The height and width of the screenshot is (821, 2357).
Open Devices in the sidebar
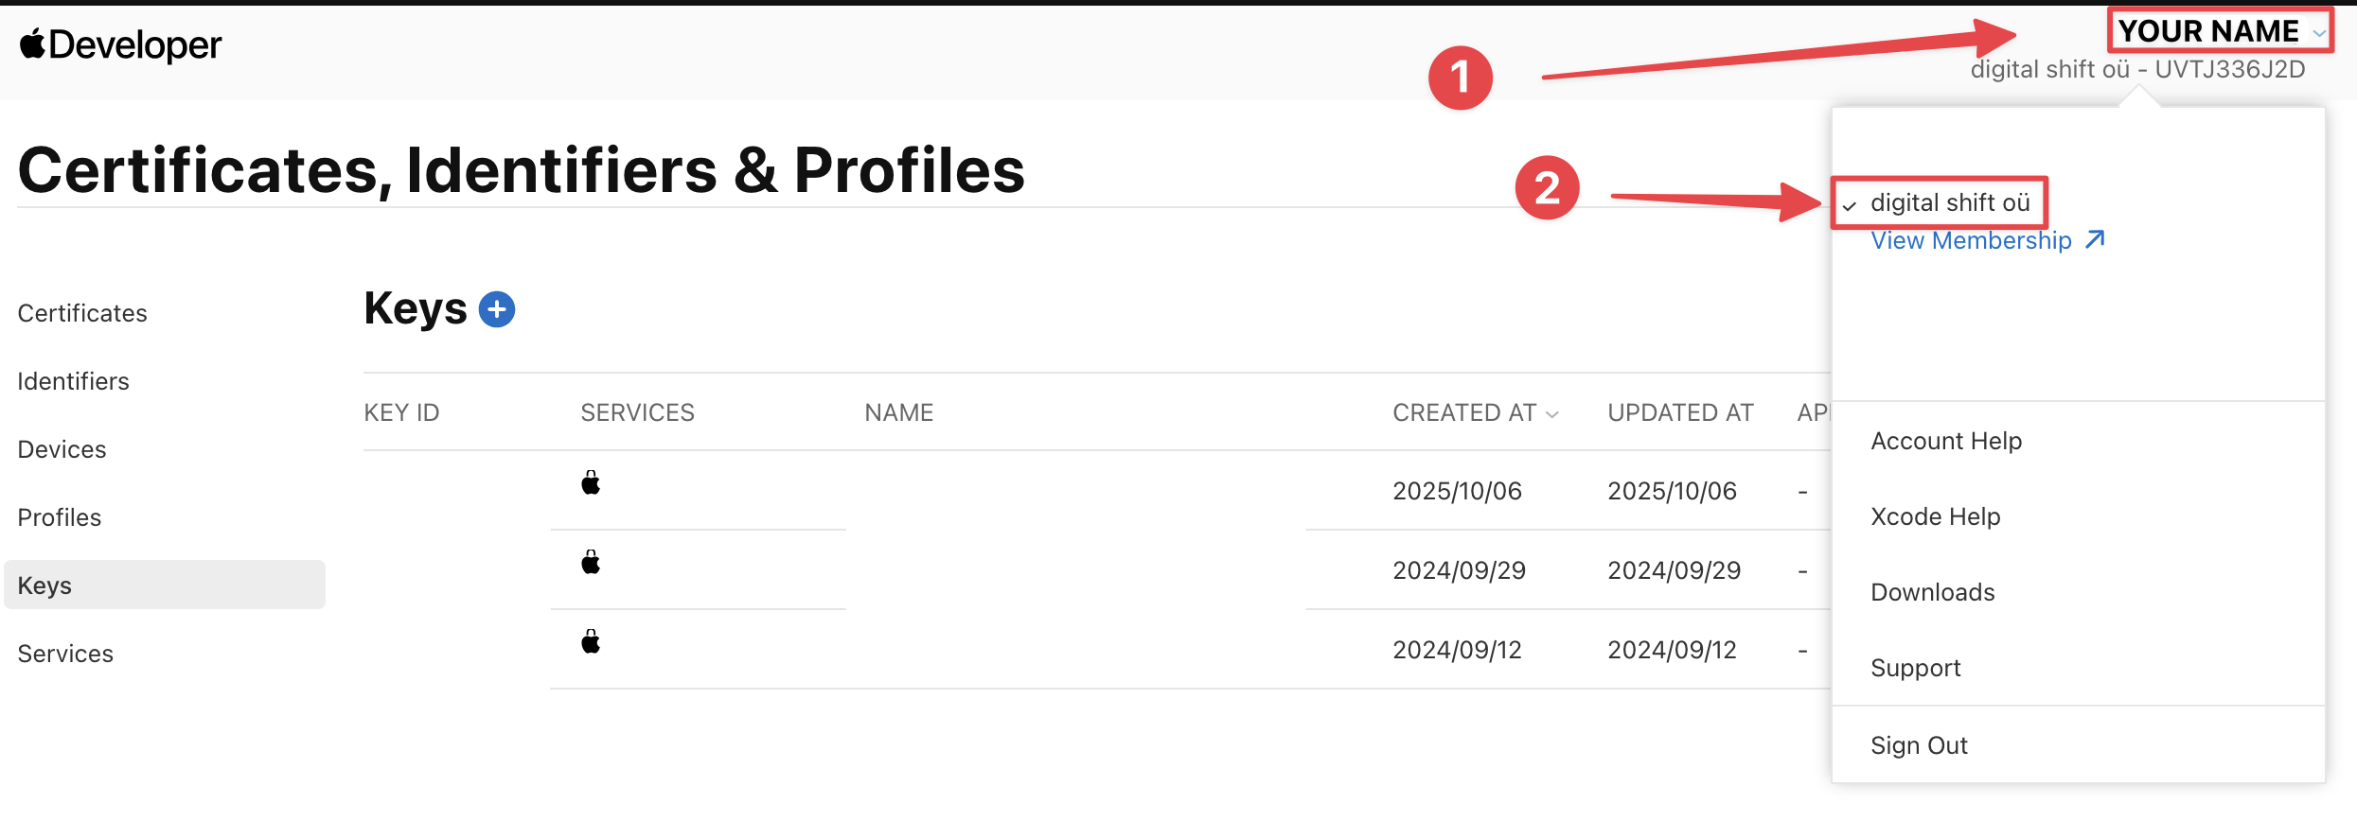[x=62, y=449]
